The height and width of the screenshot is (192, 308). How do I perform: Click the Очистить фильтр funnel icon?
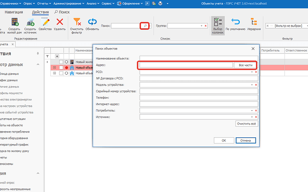pos(77,22)
